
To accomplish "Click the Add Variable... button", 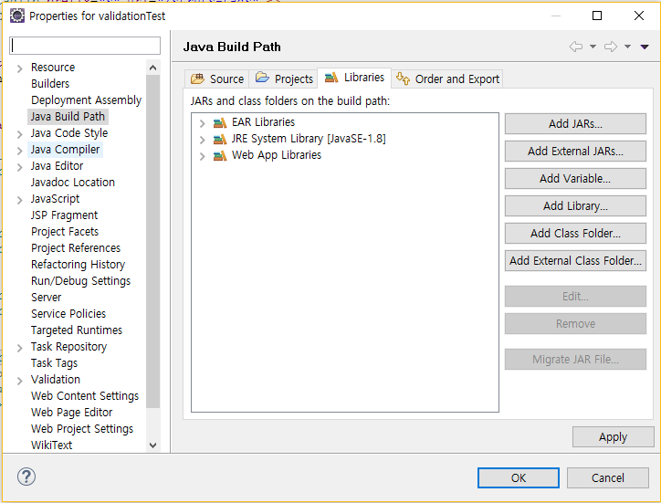I will 575,178.
